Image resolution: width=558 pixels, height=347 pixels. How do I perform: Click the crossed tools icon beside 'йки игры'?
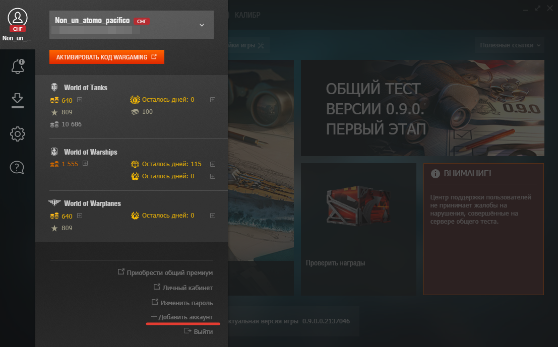coord(261,45)
